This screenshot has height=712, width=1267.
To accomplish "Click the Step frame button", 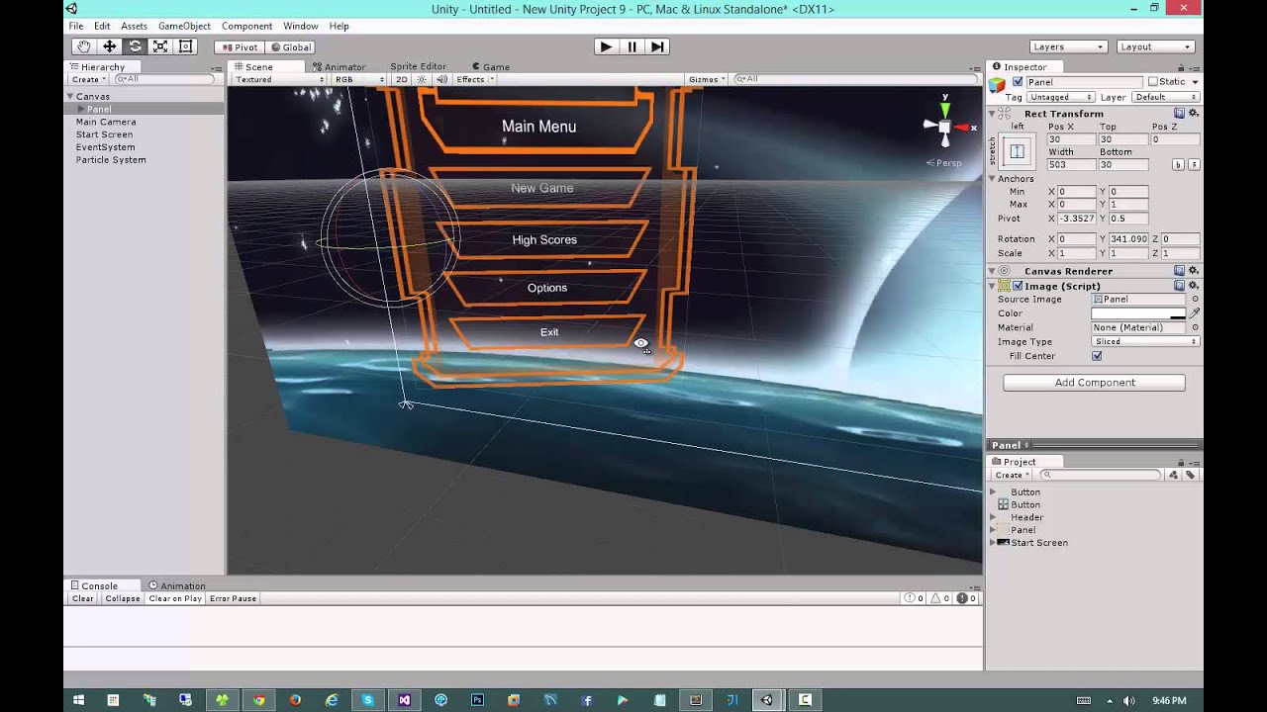I will (657, 46).
